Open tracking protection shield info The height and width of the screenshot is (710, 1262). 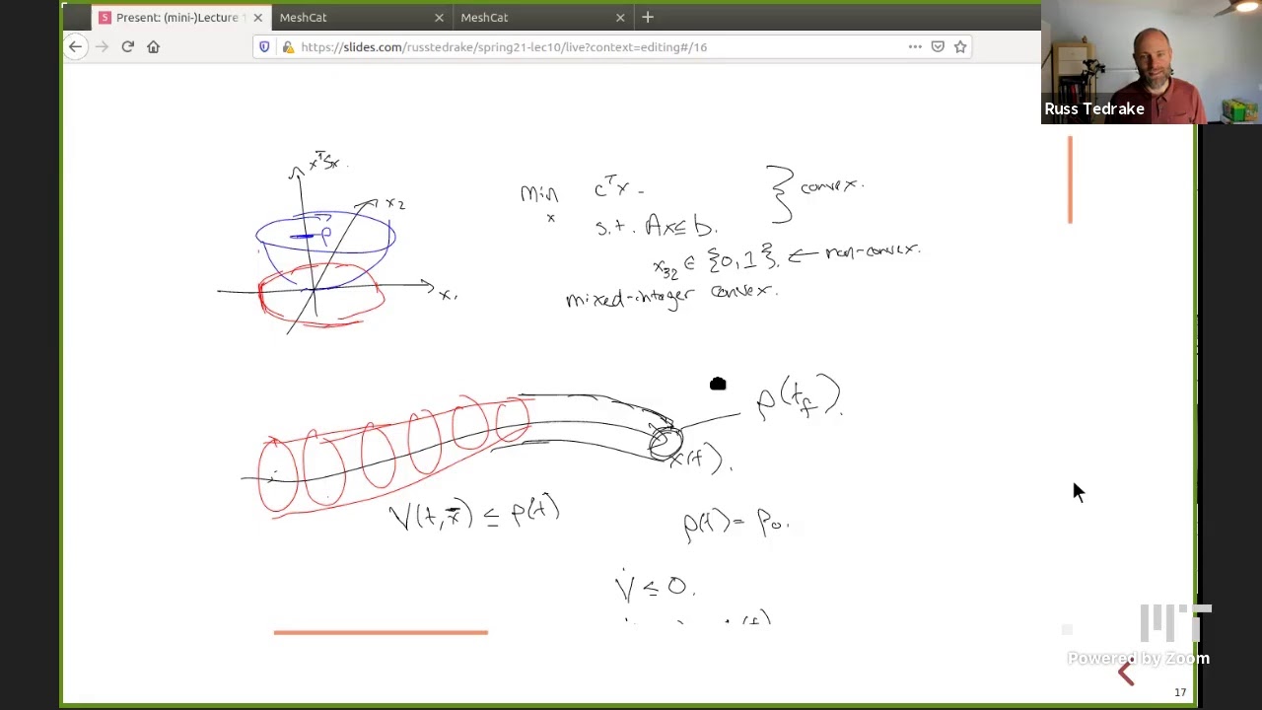tap(264, 46)
